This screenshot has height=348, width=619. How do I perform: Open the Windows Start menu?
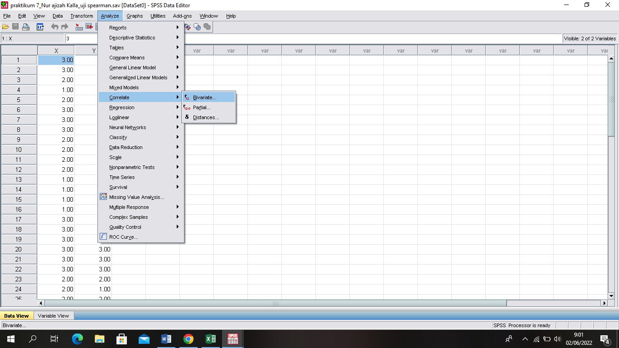click(x=11, y=338)
